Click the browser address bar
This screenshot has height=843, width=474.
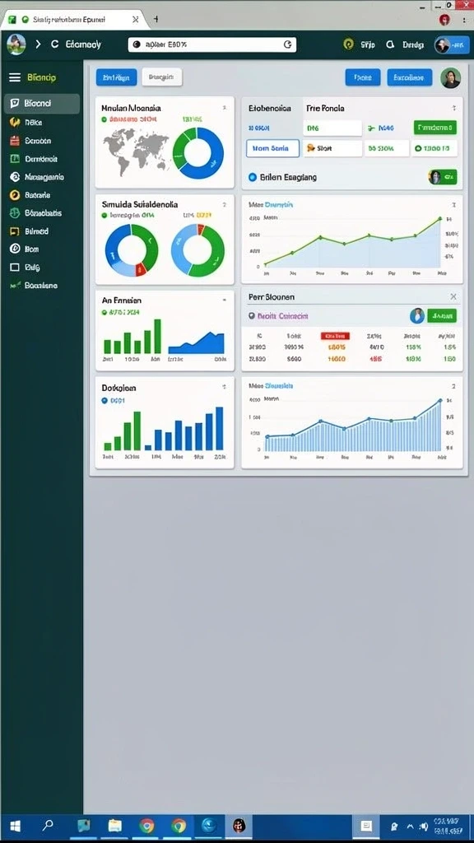212,44
